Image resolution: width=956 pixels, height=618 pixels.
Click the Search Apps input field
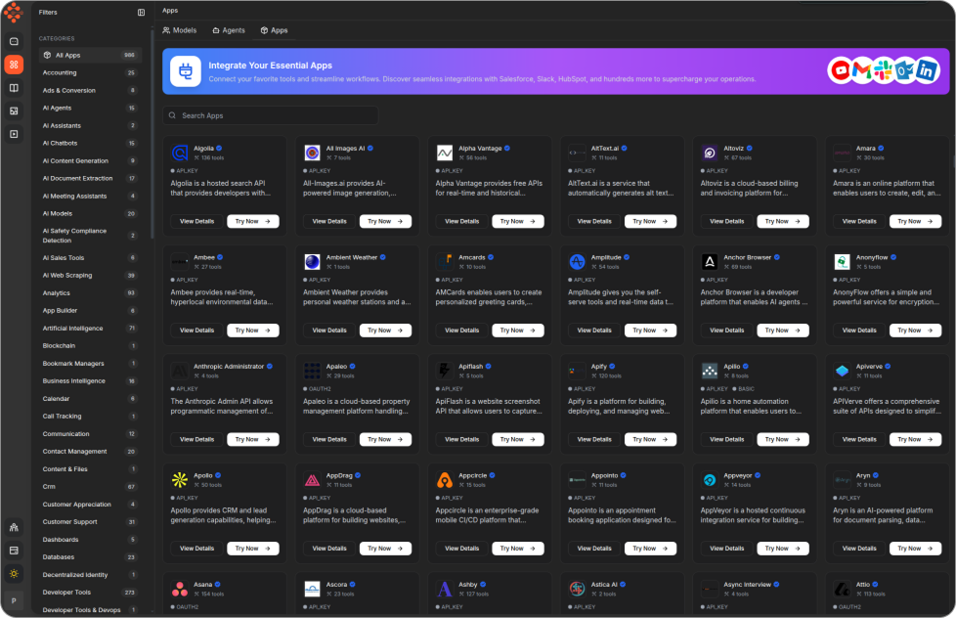click(270, 115)
